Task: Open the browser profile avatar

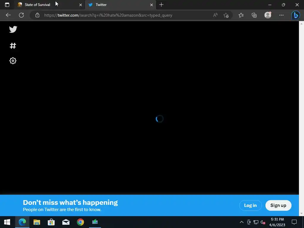Action: pos(268,15)
